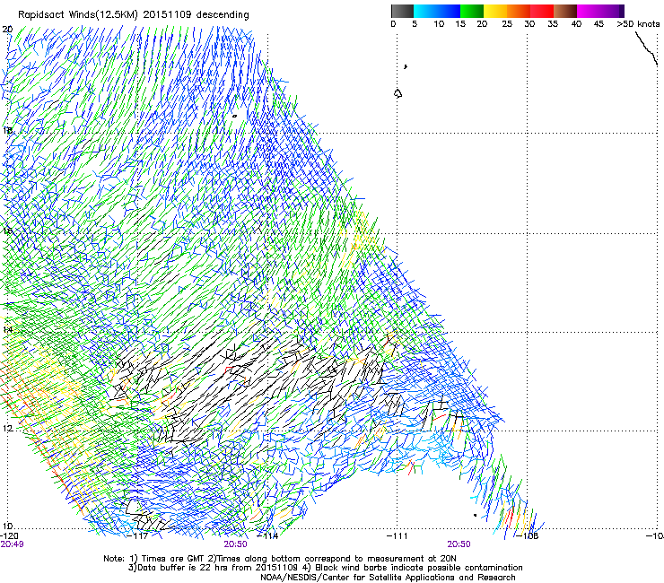Click the '>50 knots' legend label
This screenshot has height=583, width=664.
point(638,24)
